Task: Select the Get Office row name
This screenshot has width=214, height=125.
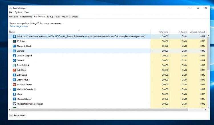Action: [21, 70]
